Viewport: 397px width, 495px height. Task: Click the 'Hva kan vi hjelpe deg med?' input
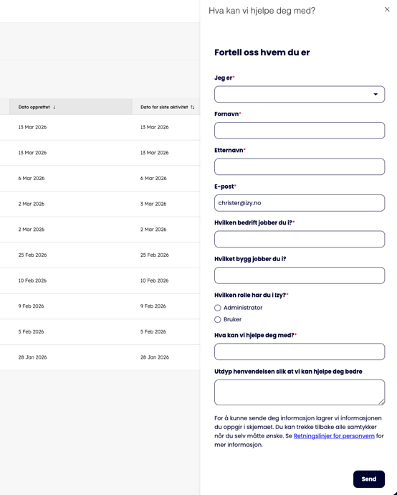click(300, 352)
